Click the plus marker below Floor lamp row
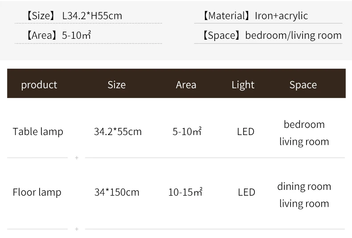 (x=77, y=229)
